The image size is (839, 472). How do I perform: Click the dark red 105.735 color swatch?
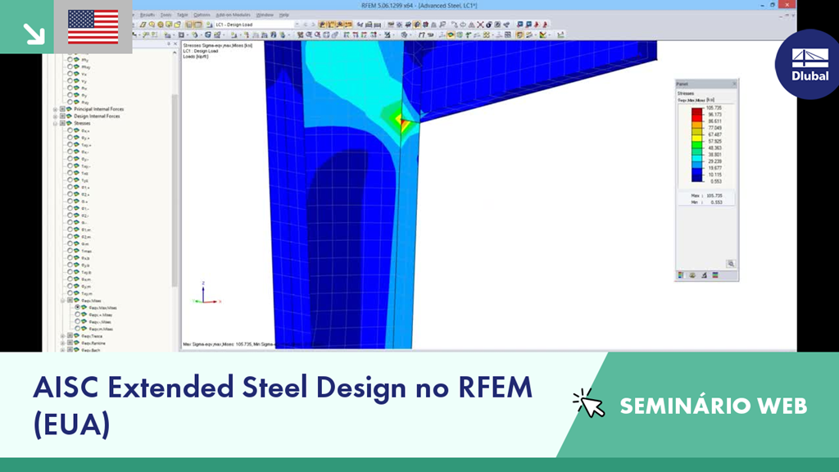coord(696,111)
